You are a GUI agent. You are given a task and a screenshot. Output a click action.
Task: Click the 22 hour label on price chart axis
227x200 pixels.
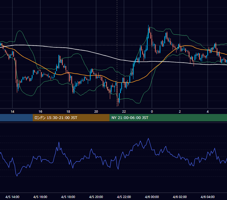click(124, 112)
